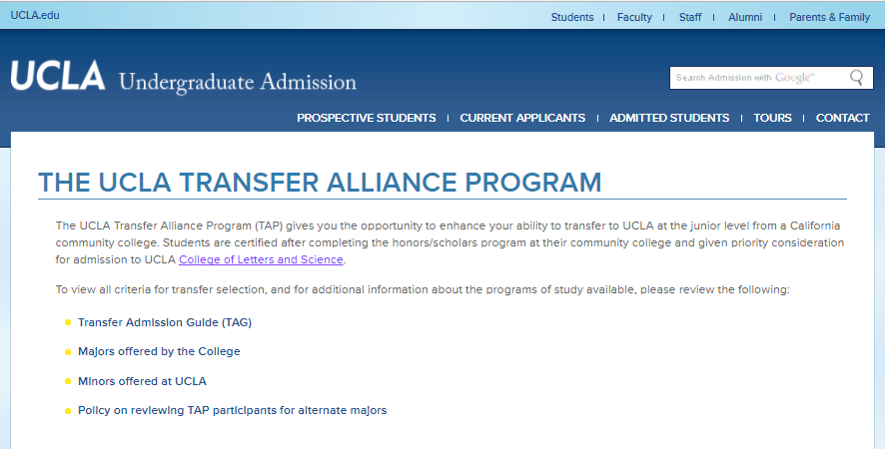Open Minors offered at UCLA link
885x449 pixels.
click(142, 381)
